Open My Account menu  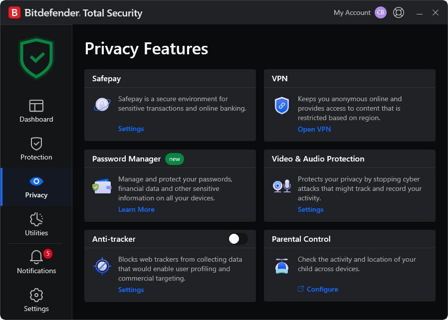352,12
